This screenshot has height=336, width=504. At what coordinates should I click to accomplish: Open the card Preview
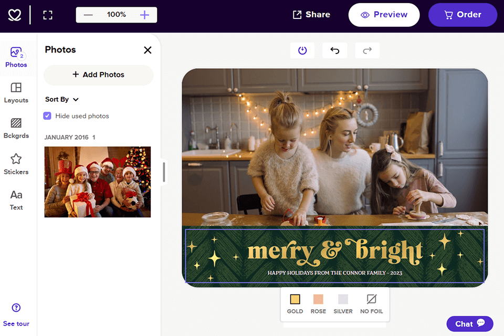pos(384,15)
